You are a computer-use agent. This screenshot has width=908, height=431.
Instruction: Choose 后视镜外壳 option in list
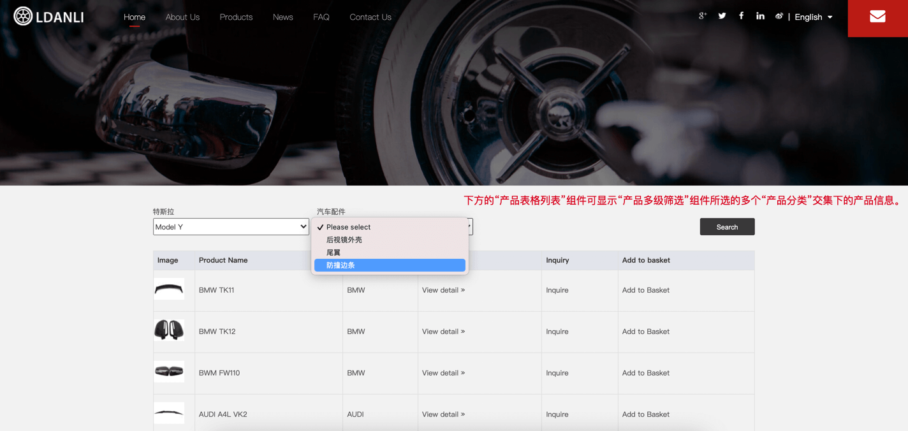click(x=344, y=240)
